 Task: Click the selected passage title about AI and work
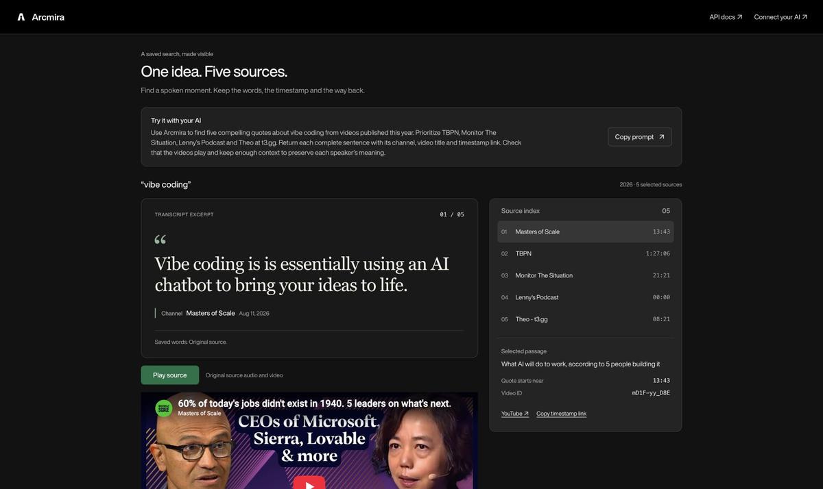(x=580, y=364)
